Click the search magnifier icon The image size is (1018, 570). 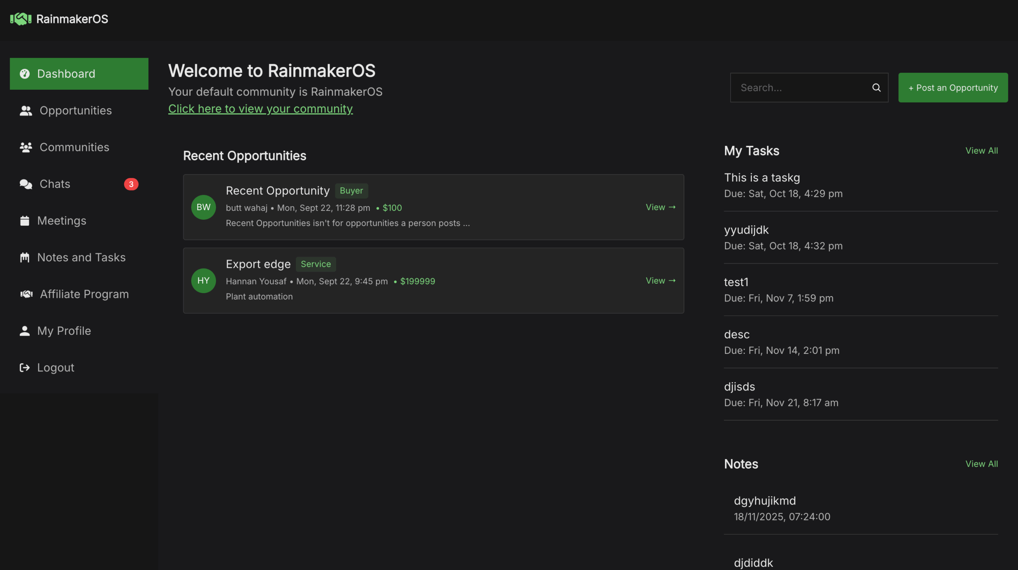pos(876,87)
